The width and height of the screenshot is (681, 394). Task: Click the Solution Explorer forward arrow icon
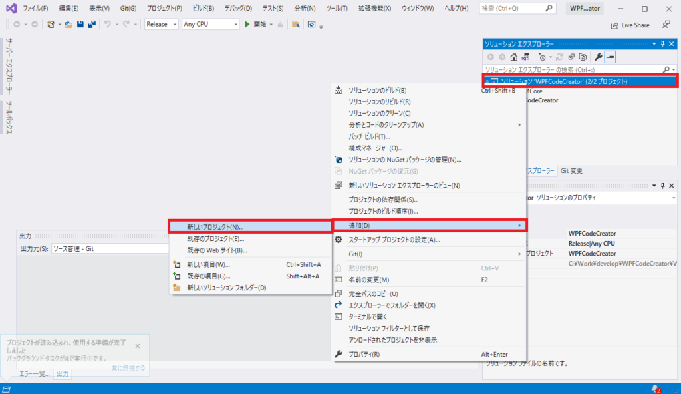pos(502,57)
